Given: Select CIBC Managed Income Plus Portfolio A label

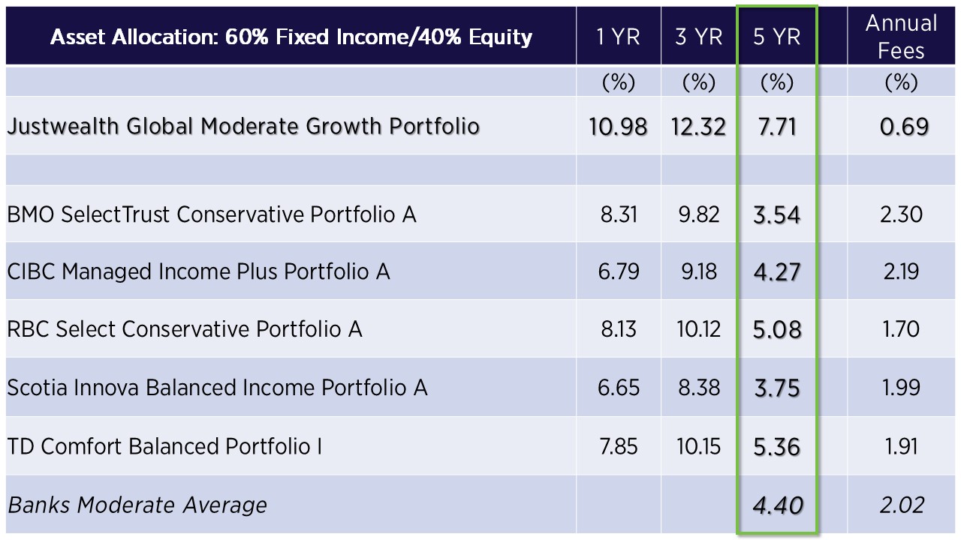Looking at the screenshot, I should 199,271.
